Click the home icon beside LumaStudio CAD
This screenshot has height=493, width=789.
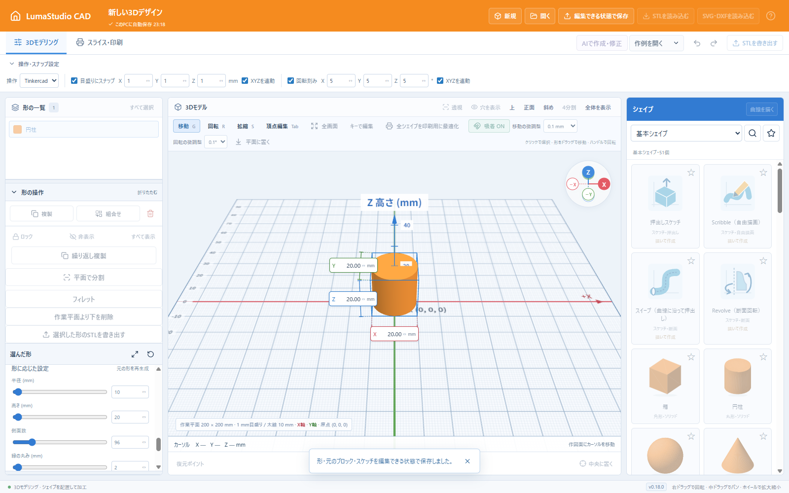(16, 16)
